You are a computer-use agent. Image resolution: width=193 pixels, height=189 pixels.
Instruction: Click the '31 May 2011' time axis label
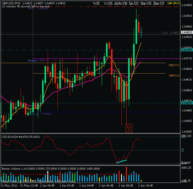click(9, 185)
